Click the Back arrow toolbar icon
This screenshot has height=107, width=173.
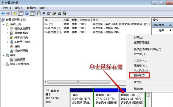[x=3, y=13]
